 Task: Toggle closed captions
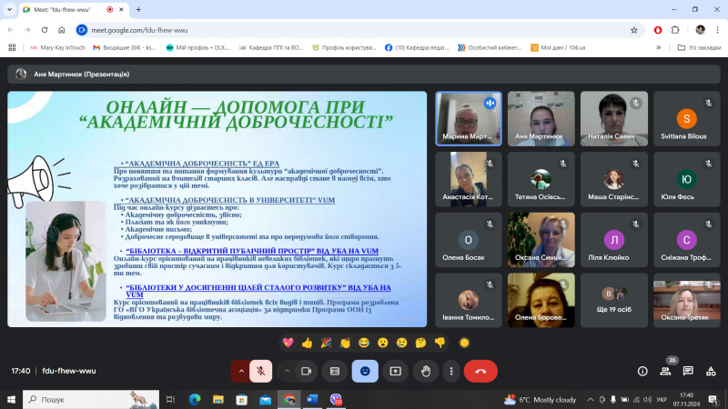[336, 371]
